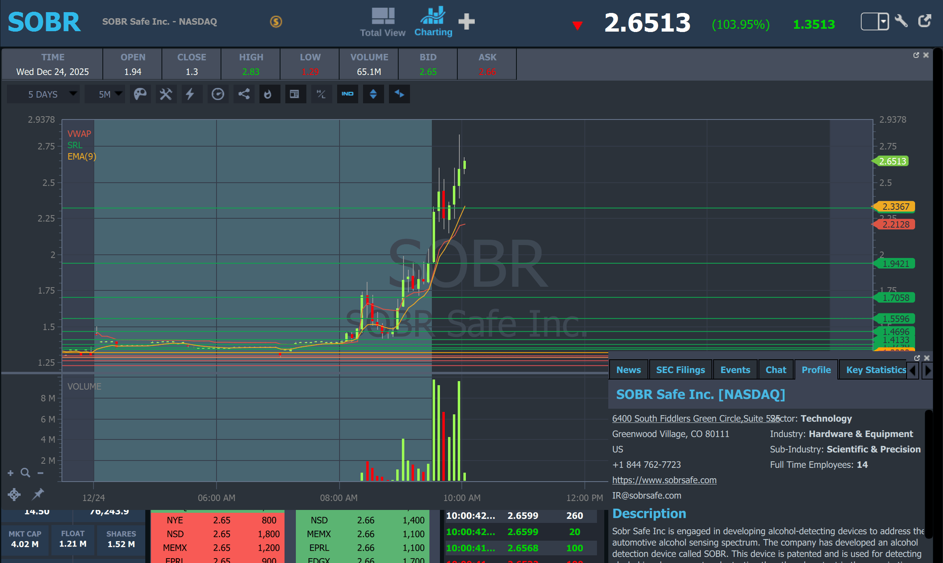The width and height of the screenshot is (943, 563).
Task: Toggle vertical expand blue arrows button
Action: (373, 94)
